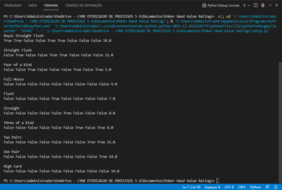Select Python language mode in status bar
Viewport: 282px width, 190px height.
click(255, 187)
